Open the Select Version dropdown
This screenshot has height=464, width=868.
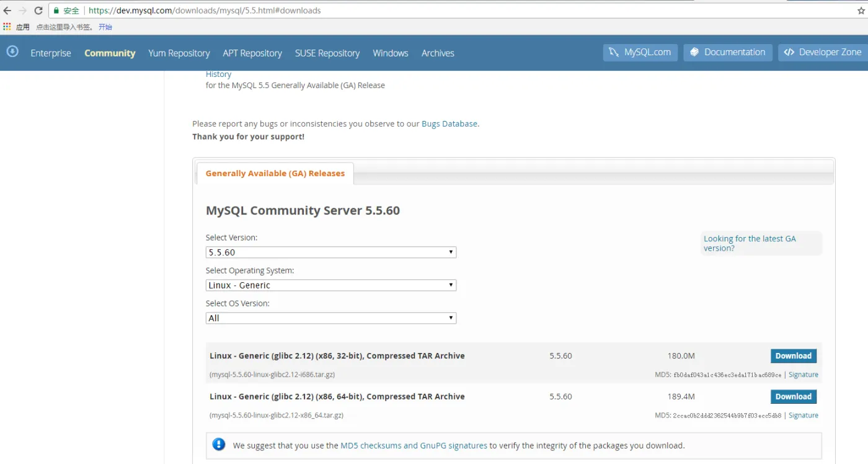click(x=331, y=252)
